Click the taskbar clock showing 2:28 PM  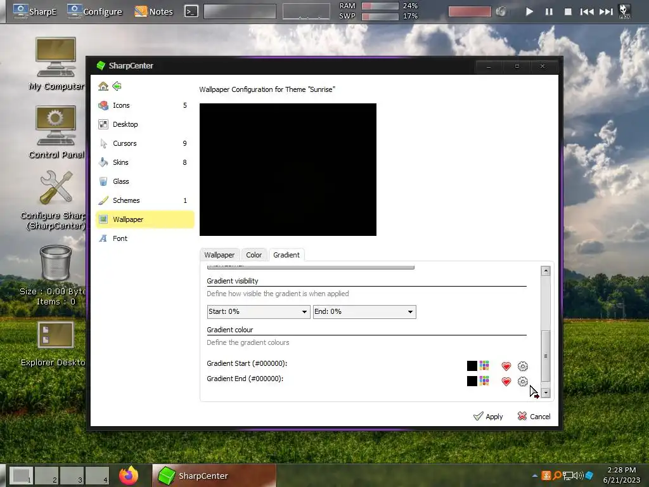coord(621,475)
